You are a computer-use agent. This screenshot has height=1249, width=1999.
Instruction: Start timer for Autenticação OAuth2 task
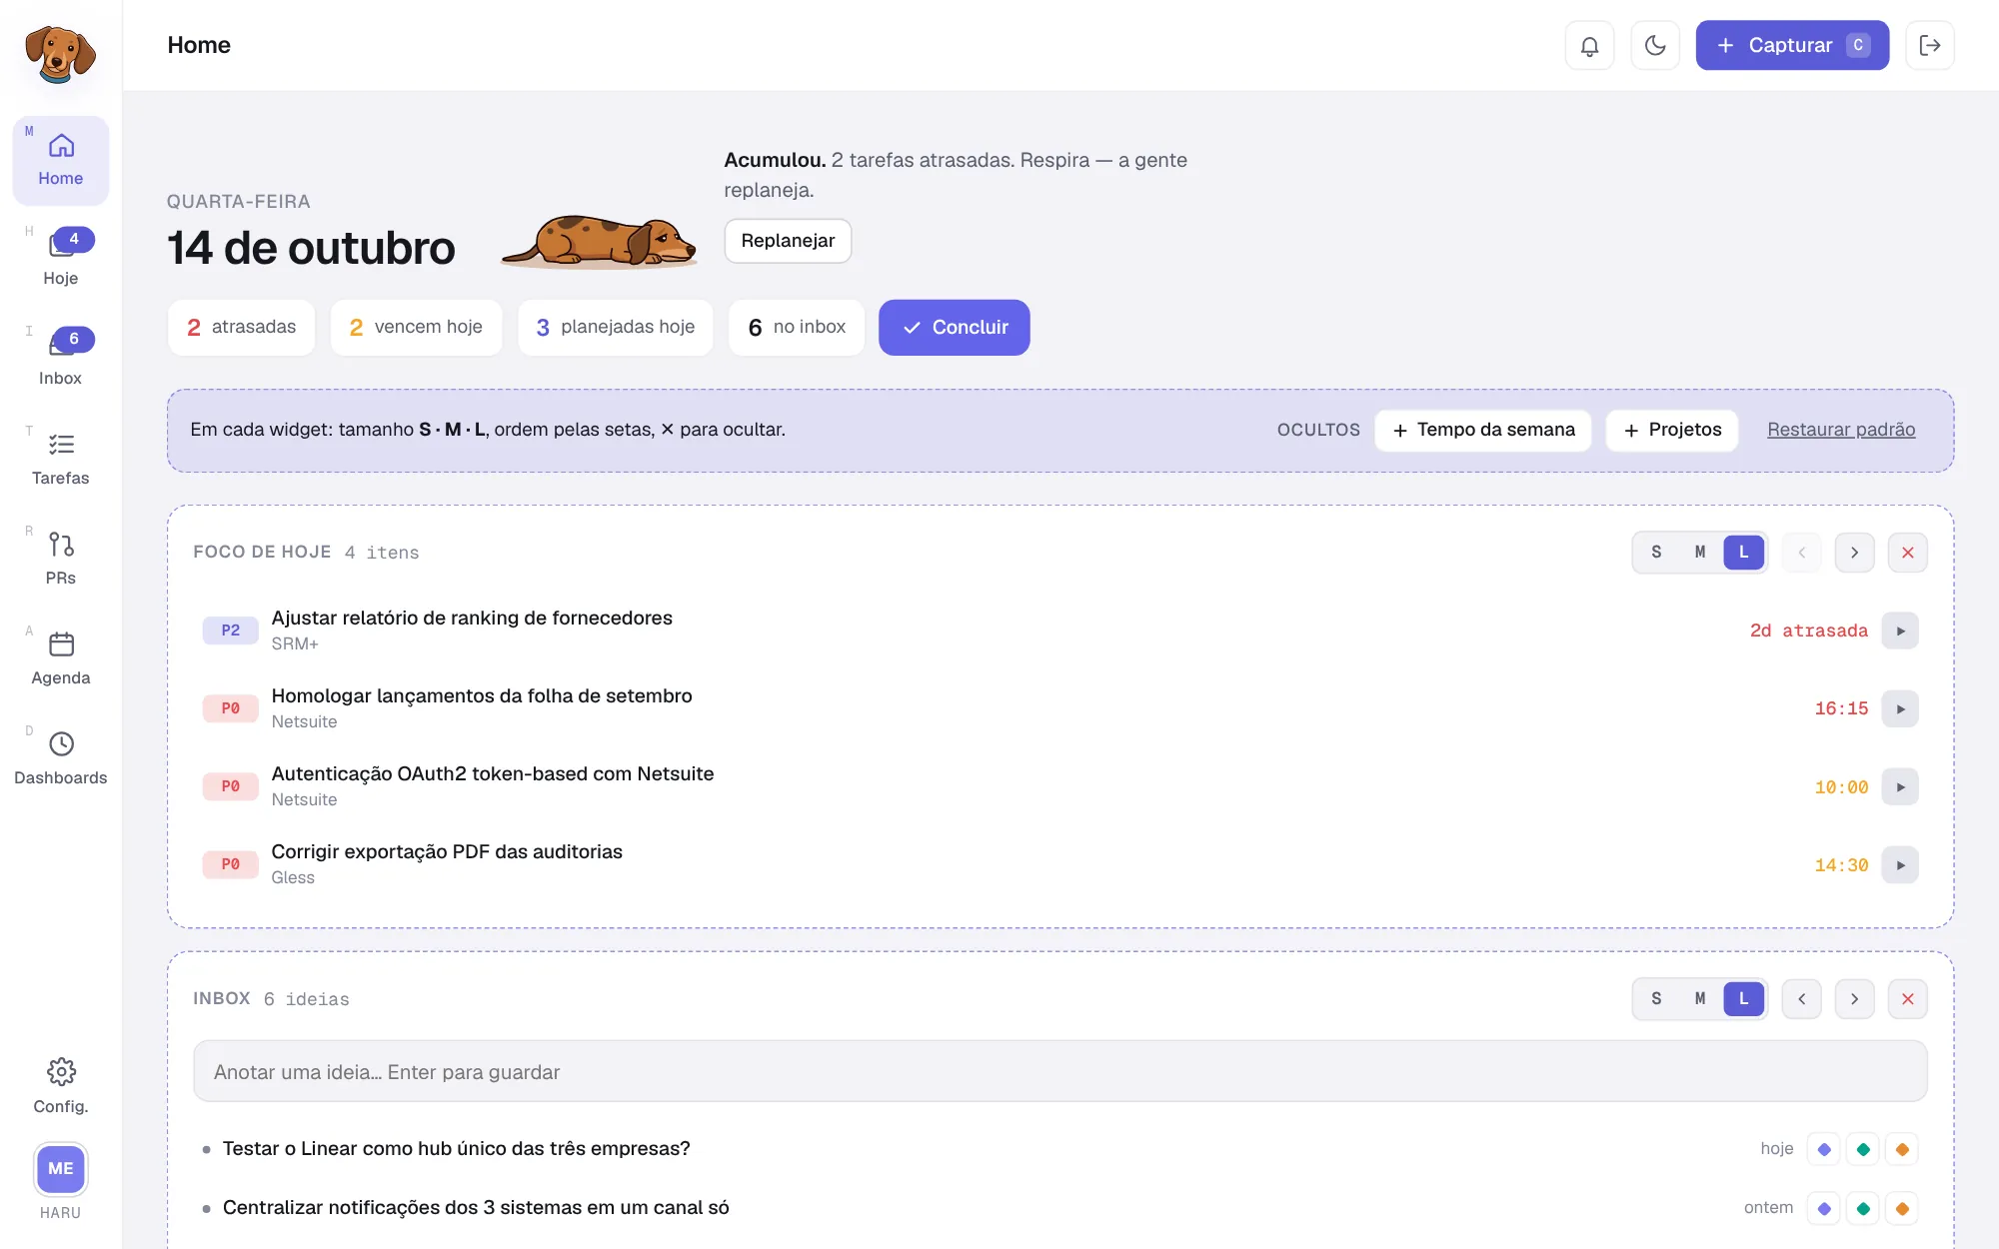coord(1900,786)
